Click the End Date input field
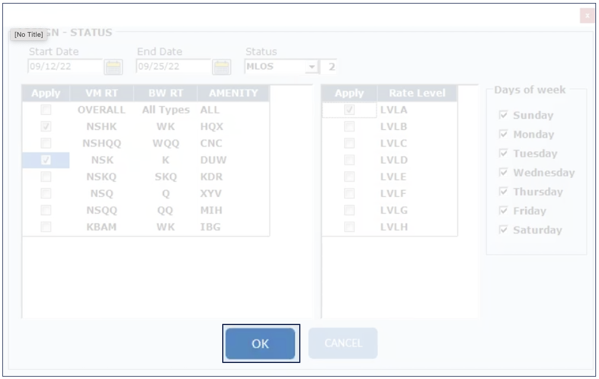The width and height of the screenshot is (599, 379). 173,66
